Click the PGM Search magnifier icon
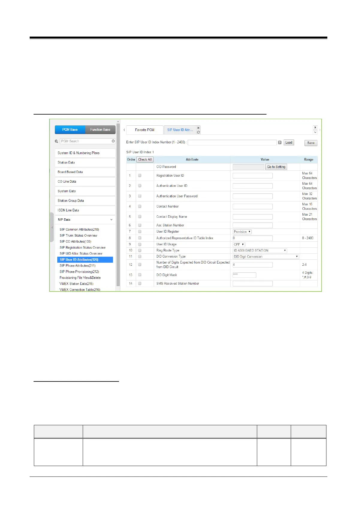The width and height of the screenshot is (357, 505). point(56,141)
